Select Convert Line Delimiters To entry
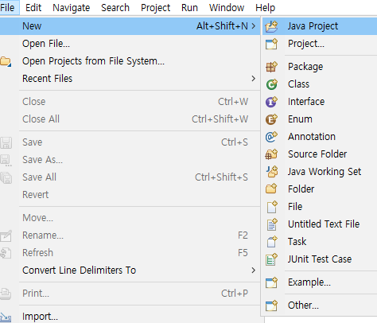 click(x=130, y=270)
